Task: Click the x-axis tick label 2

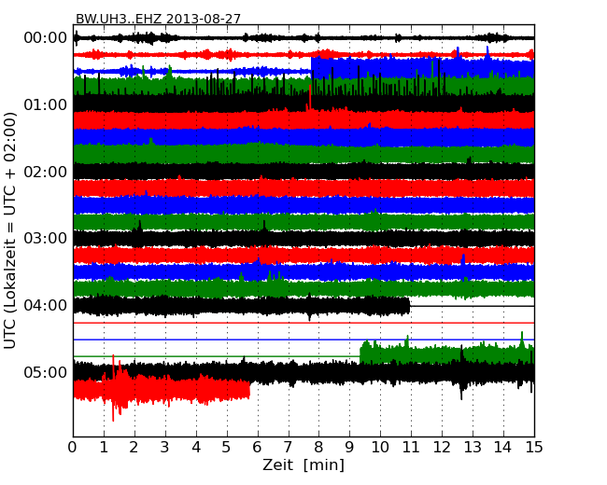Action: (134, 448)
